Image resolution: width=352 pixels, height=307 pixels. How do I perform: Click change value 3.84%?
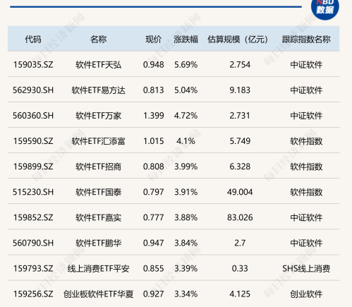pos(186,243)
